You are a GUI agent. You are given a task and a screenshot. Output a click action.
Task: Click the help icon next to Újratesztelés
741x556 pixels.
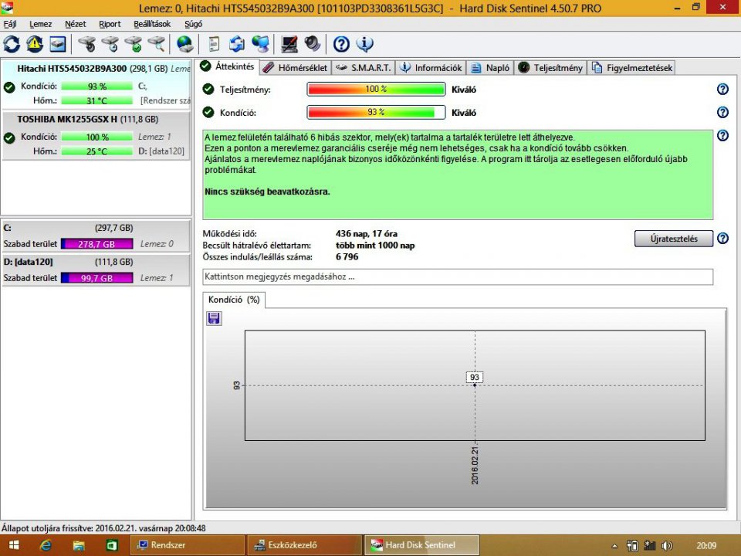pos(722,239)
